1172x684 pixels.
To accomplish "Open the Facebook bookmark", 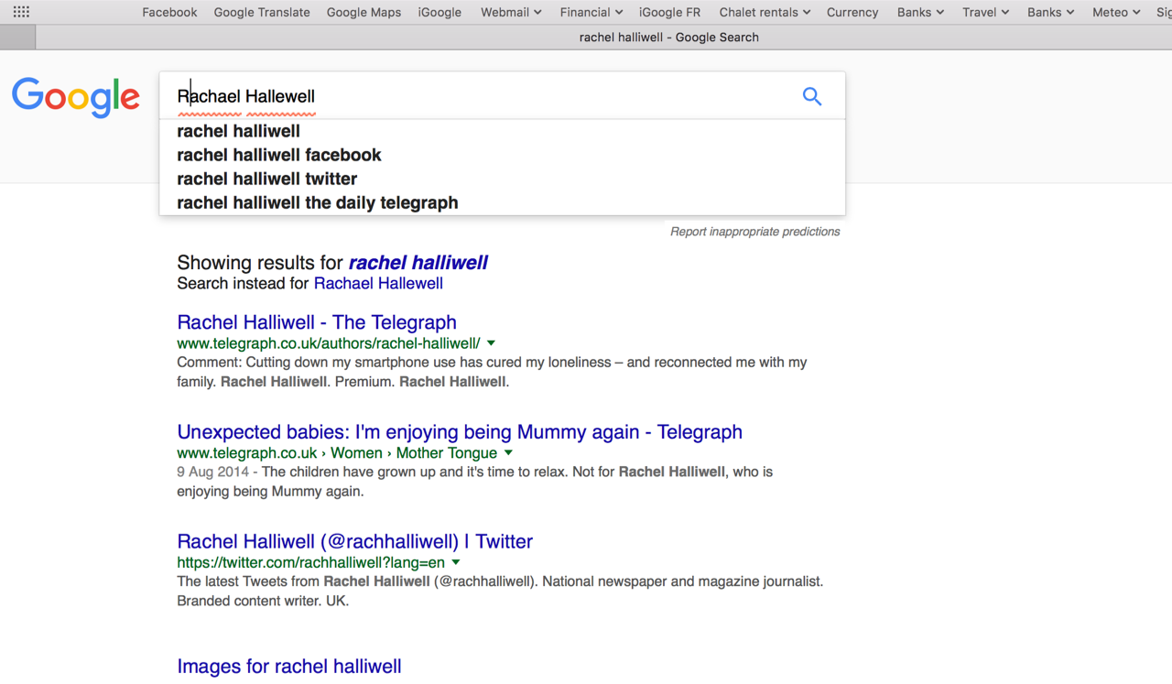I will pyautogui.click(x=169, y=12).
